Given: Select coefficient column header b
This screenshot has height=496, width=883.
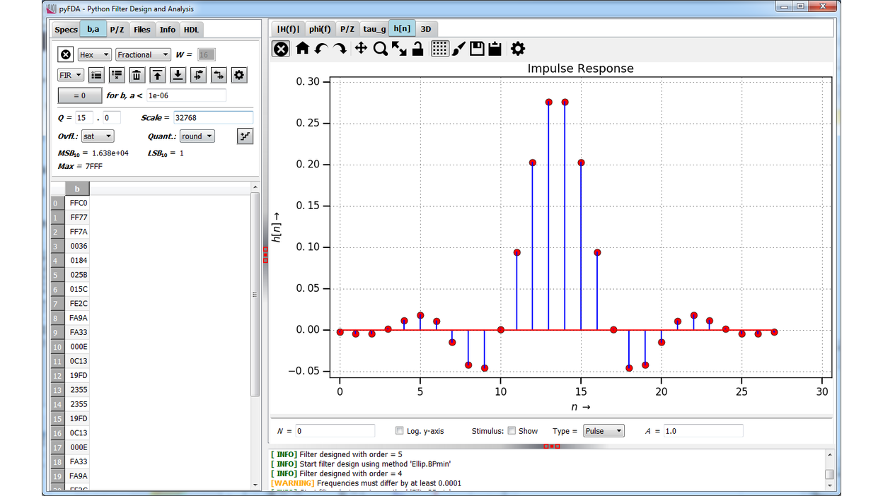Looking at the screenshot, I should [77, 189].
